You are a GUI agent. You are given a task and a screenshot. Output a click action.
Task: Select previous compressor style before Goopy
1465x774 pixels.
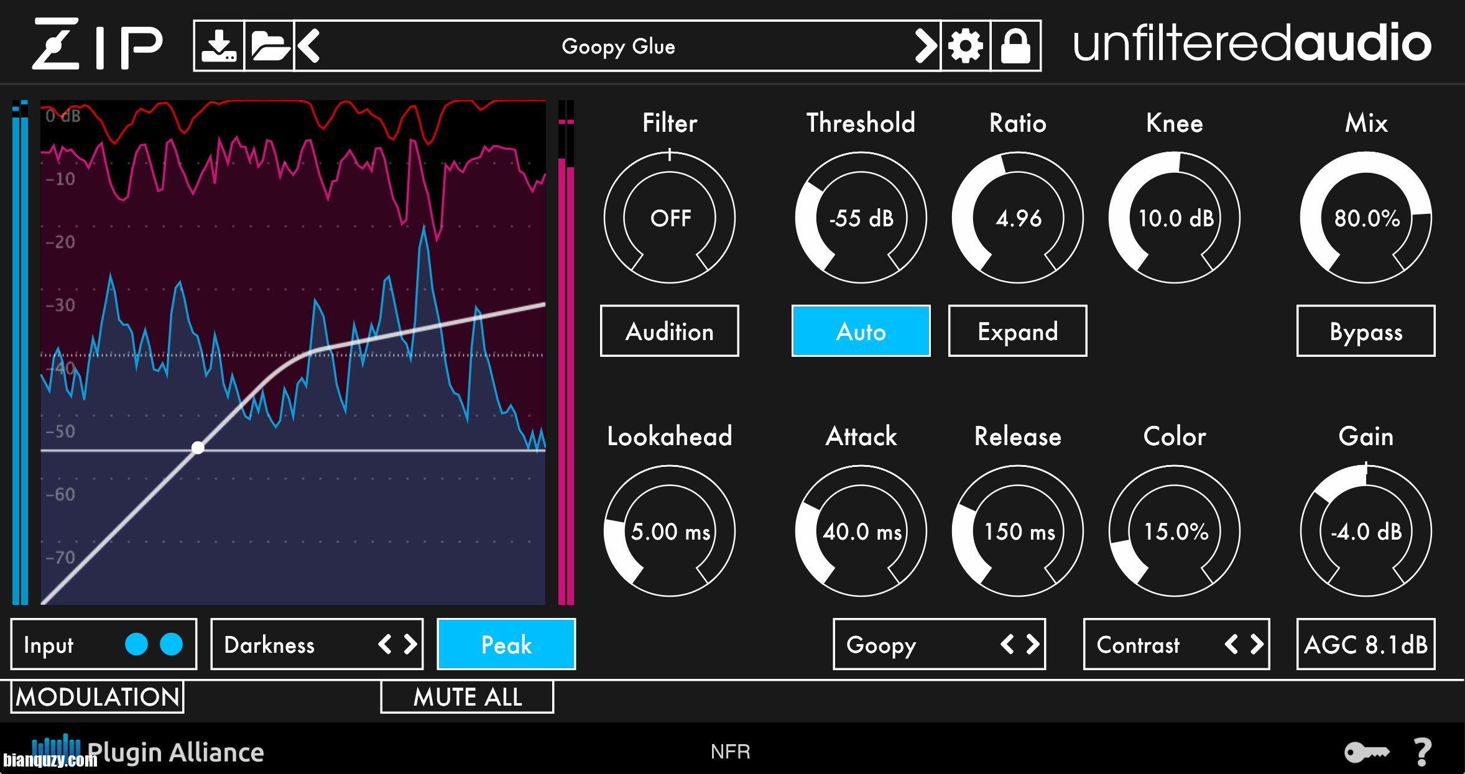(1007, 644)
